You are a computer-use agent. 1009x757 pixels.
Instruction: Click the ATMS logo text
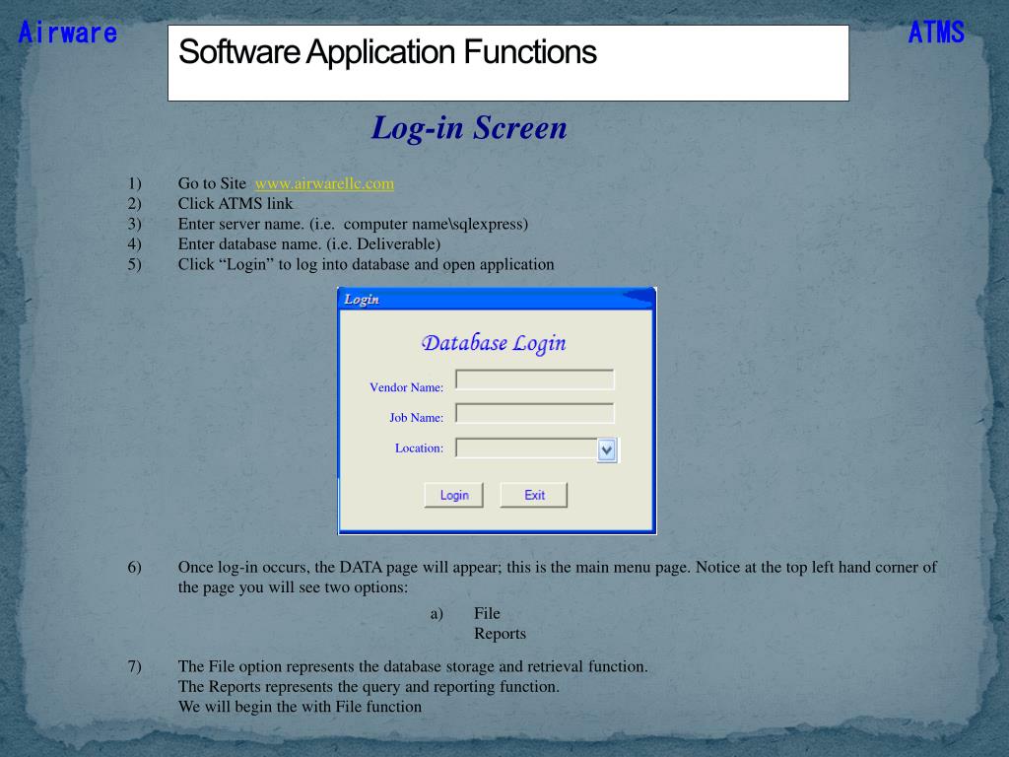point(936,33)
